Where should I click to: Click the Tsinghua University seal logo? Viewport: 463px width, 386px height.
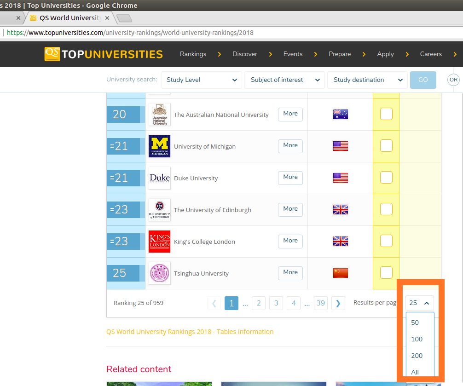(159, 273)
